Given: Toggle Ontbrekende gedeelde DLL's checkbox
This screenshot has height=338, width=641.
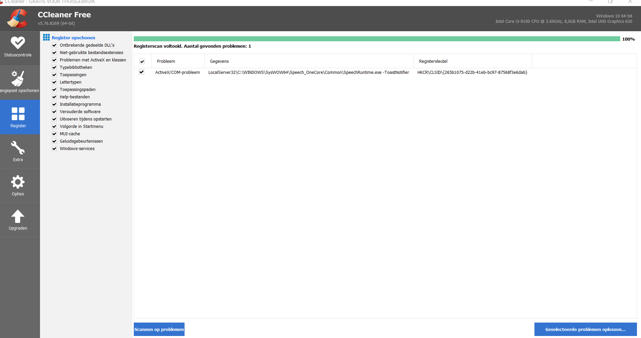Looking at the screenshot, I should click(x=54, y=45).
